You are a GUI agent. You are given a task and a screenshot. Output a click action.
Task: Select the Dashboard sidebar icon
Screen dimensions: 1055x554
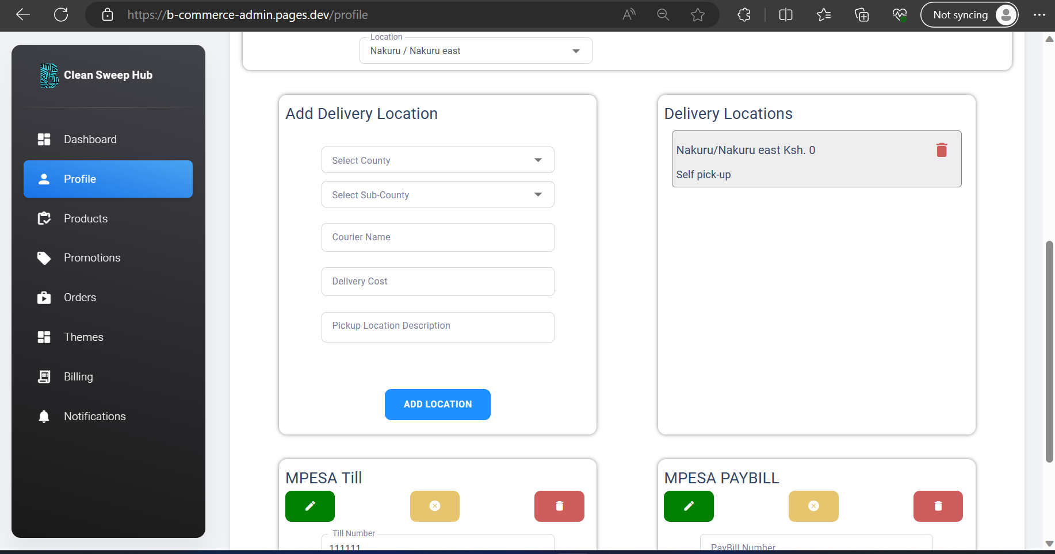[44, 139]
